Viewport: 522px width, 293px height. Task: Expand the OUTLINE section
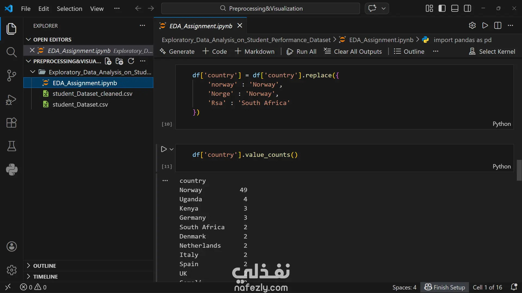coord(45,266)
